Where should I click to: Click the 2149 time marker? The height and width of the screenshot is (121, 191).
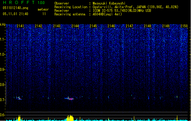click(166, 26)
